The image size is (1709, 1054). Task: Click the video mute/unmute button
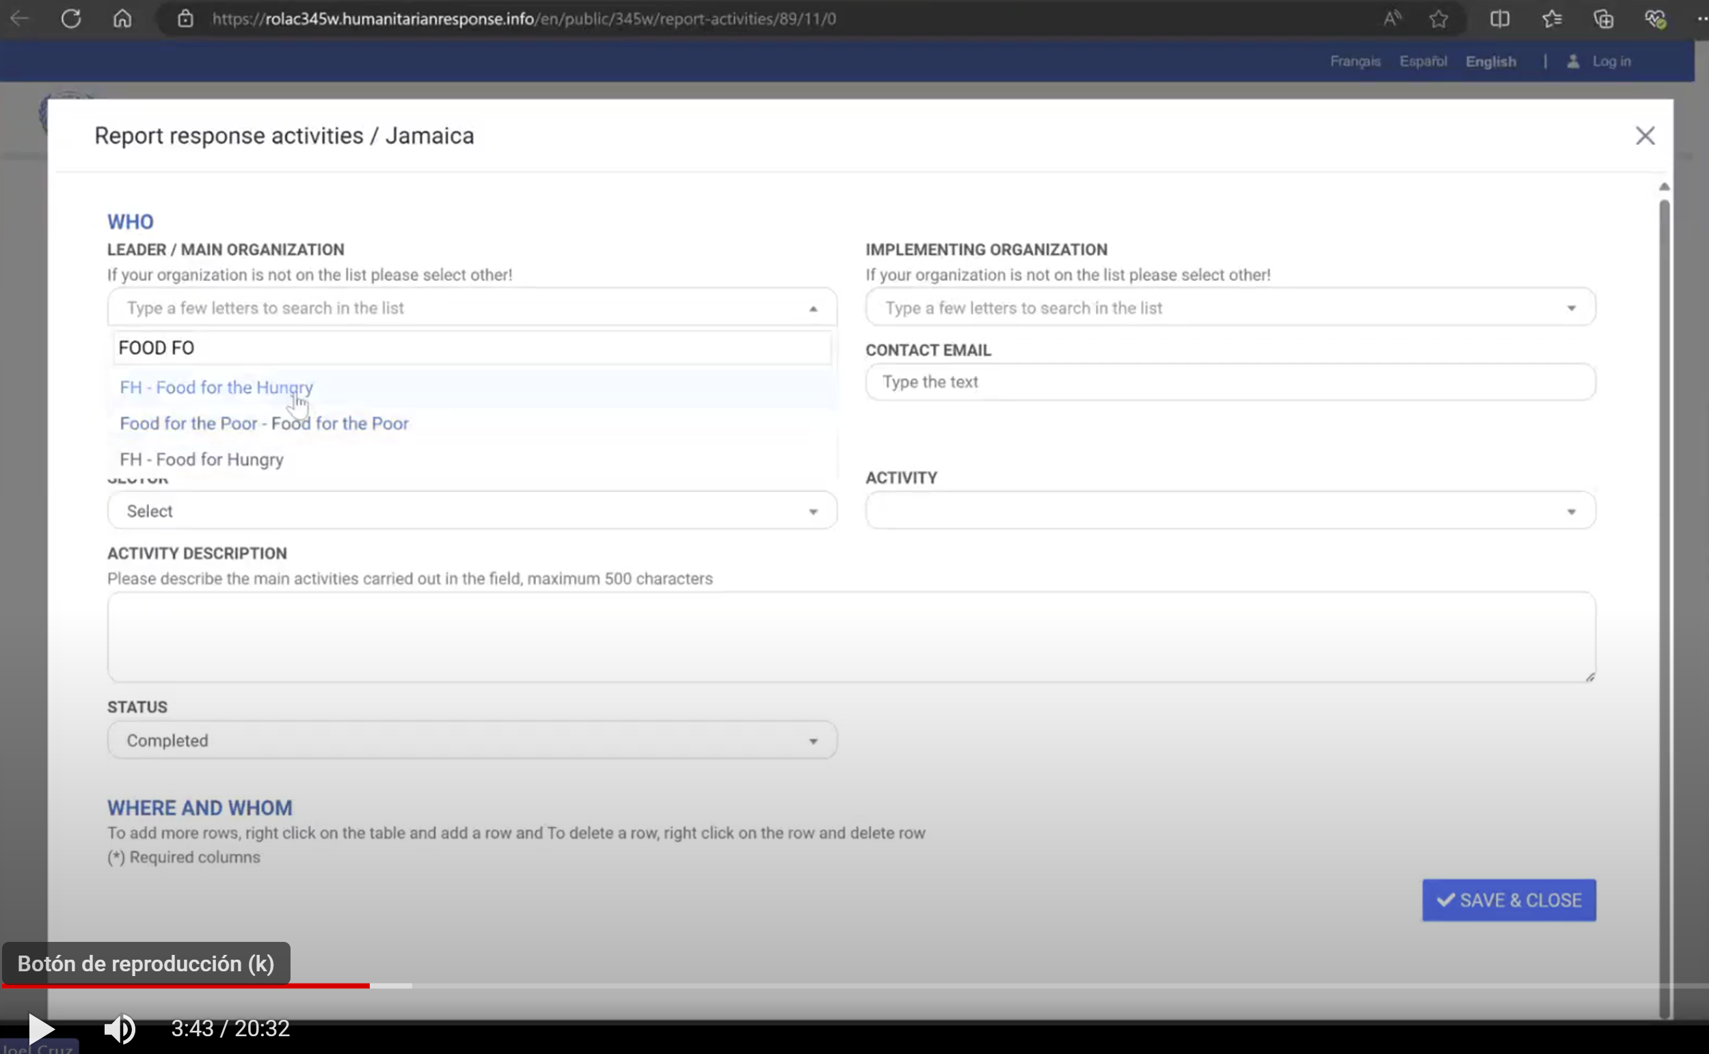point(120,1027)
